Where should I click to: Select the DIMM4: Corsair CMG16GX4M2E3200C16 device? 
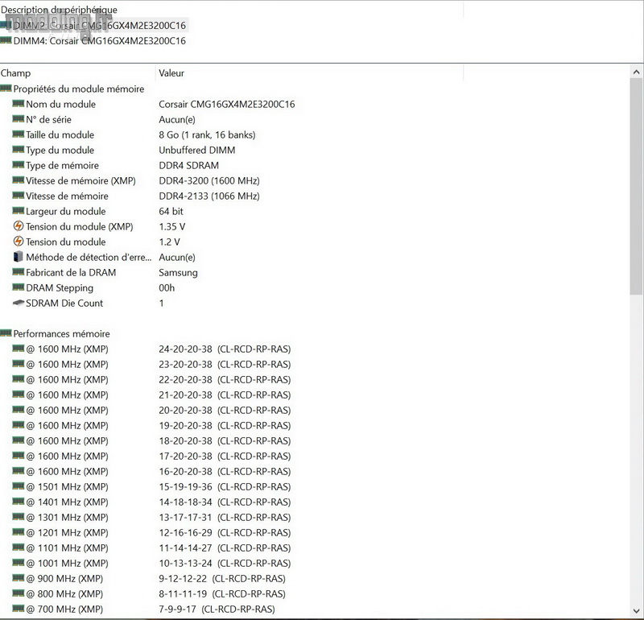pyautogui.click(x=99, y=41)
